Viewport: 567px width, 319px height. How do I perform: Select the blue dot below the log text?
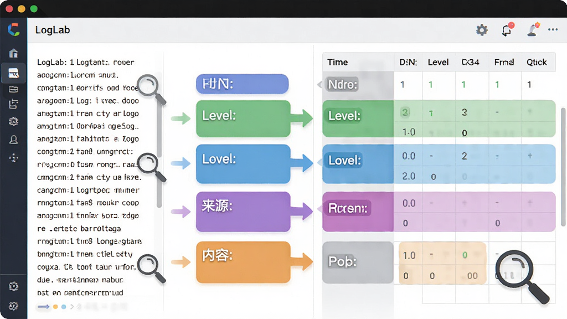pyautogui.click(x=64, y=307)
